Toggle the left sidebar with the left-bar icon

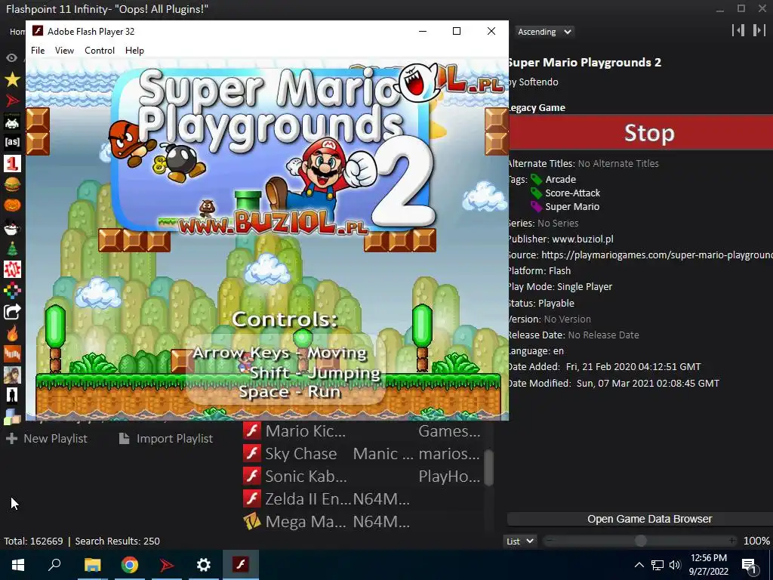click(738, 30)
